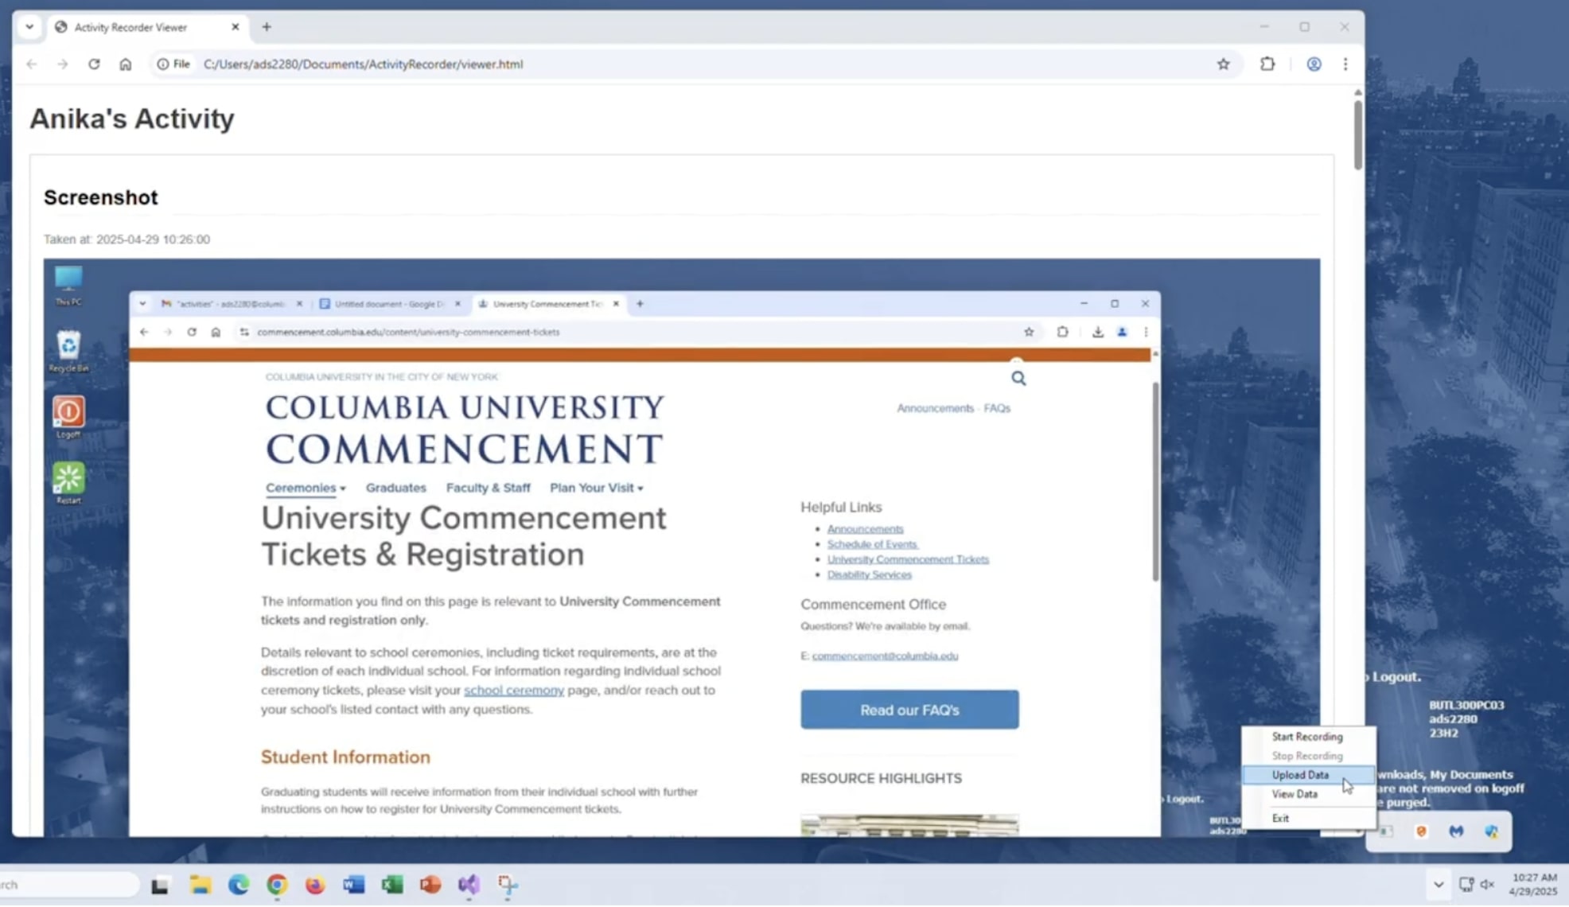Open the browser profile avatar

pos(1314,64)
